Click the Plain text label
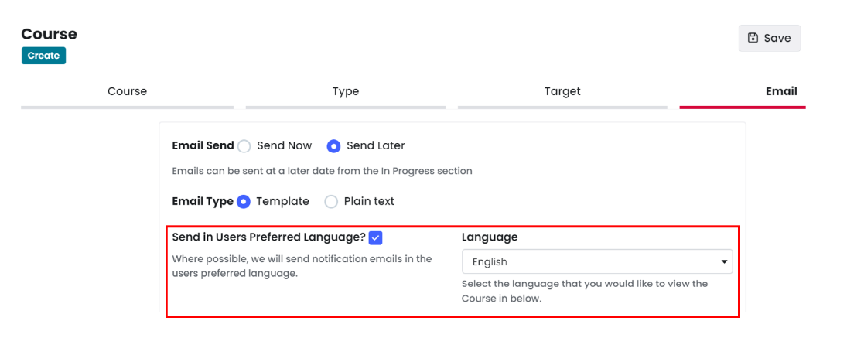 (x=369, y=201)
